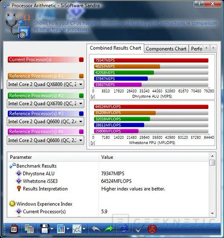
Task: Open Reference Processor #1 combo box QX6800
Action: (x=45, y=84)
